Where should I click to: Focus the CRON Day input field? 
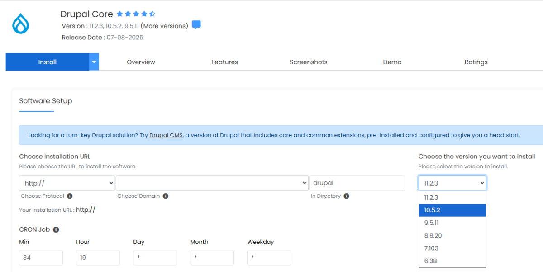155,258
